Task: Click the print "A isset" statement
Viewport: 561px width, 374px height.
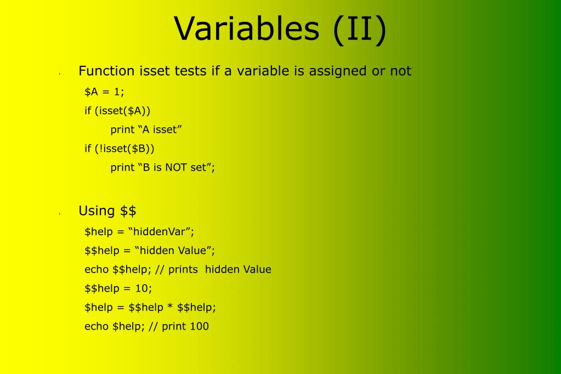Action: (x=146, y=129)
